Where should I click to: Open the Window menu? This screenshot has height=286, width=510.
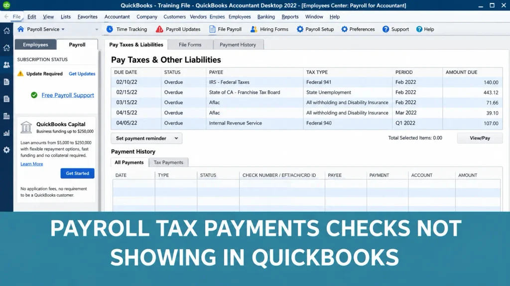pos(314,16)
